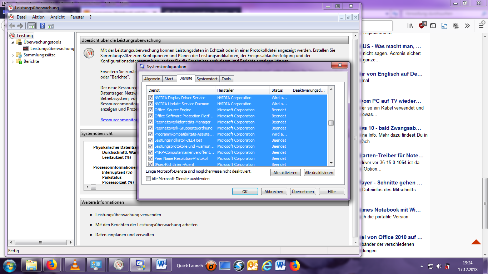Open the uBlock Origin extension icon
The width and height of the screenshot is (488, 274).
click(x=422, y=25)
